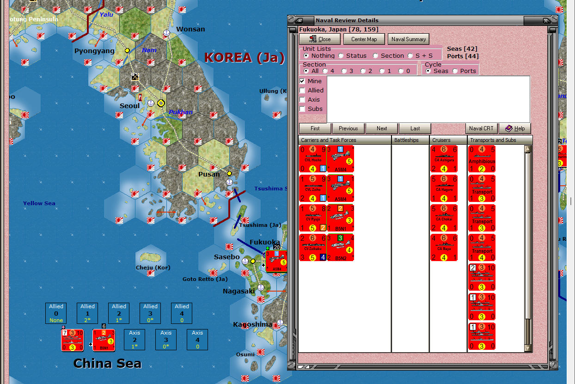Viewport: 575px width, 384px height.
Task: Go to Previous naval review entry
Action: pyautogui.click(x=349, y=128)
